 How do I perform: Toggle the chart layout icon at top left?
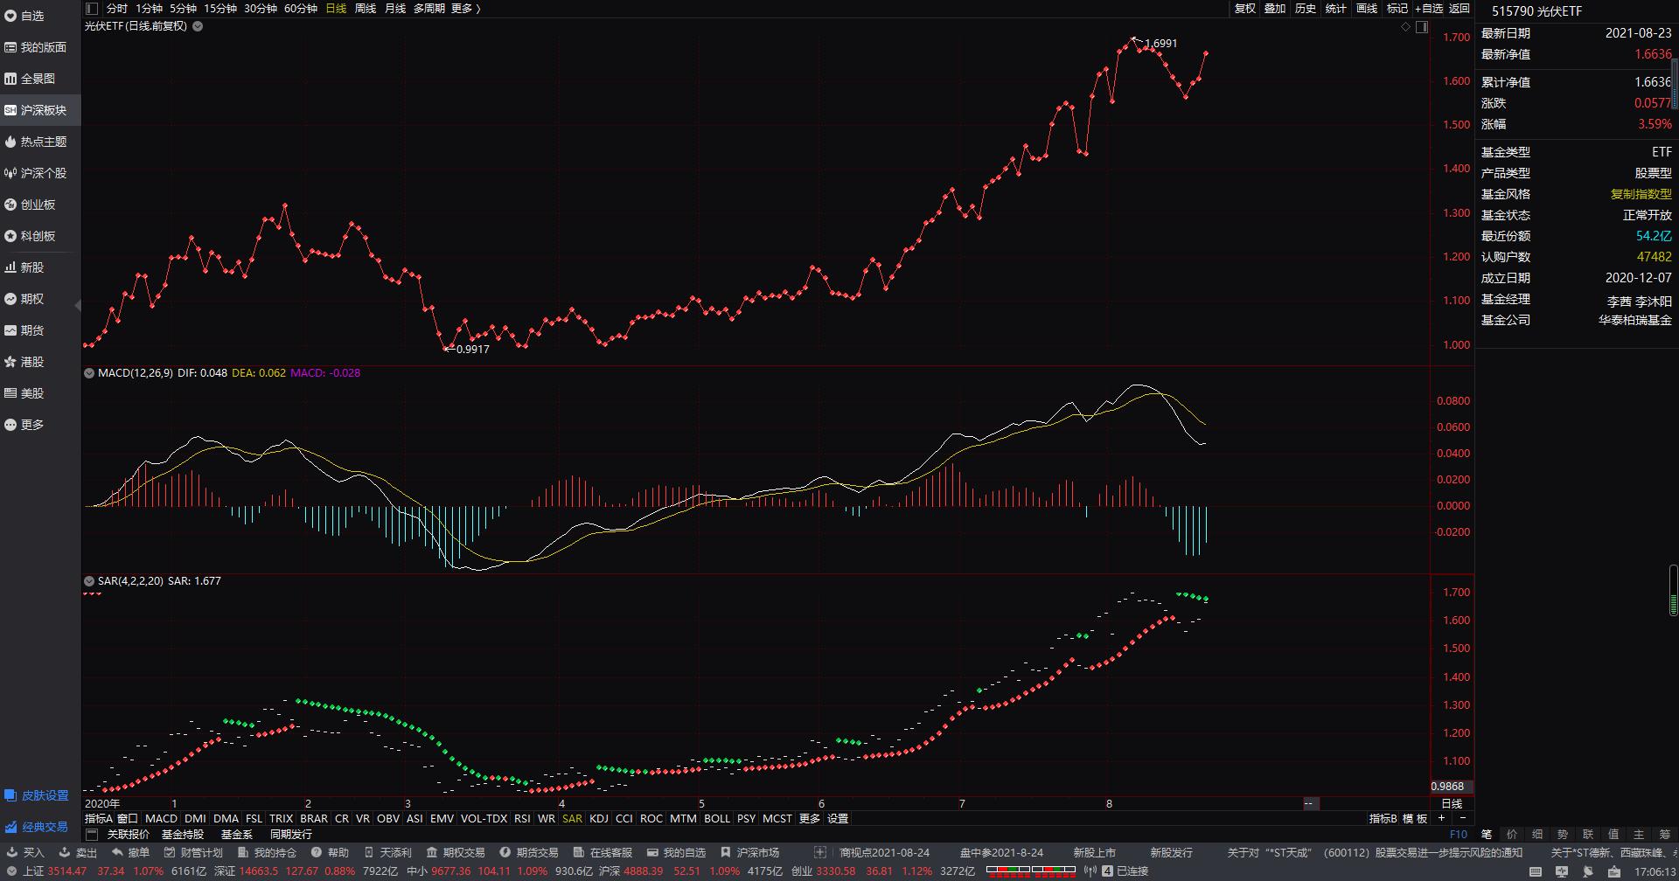coord(92,8)
